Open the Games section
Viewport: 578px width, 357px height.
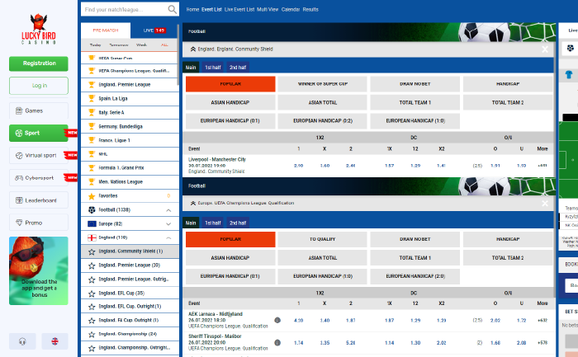point(39,110)
